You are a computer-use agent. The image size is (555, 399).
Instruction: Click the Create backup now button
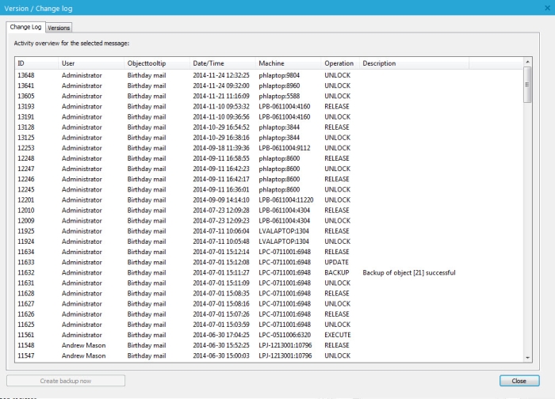[65, 381]
